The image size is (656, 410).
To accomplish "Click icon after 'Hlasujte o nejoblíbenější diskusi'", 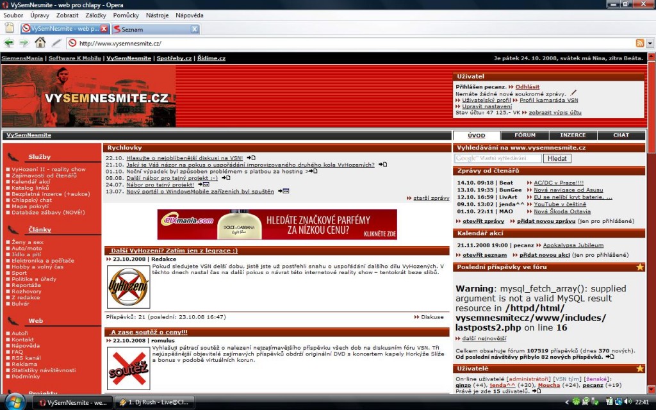I will click(250, 158).
